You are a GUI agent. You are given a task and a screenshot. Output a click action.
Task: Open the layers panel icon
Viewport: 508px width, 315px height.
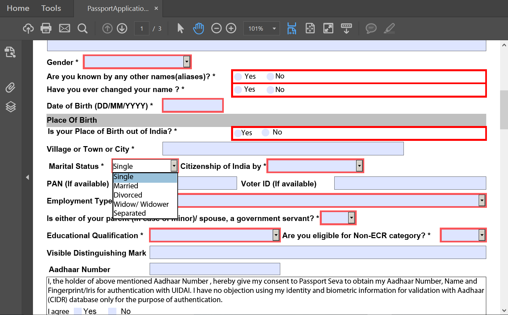tap(11, 107)
